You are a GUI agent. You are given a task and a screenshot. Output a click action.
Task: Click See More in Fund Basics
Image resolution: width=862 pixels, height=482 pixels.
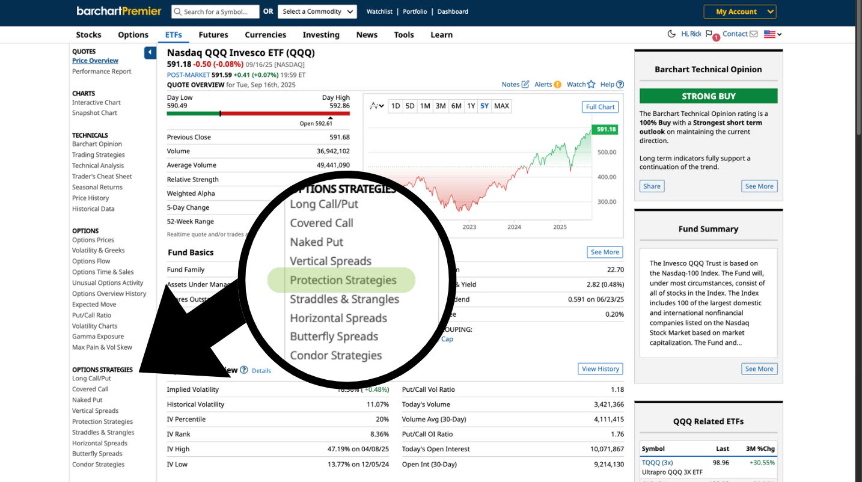tap(605, 252)
